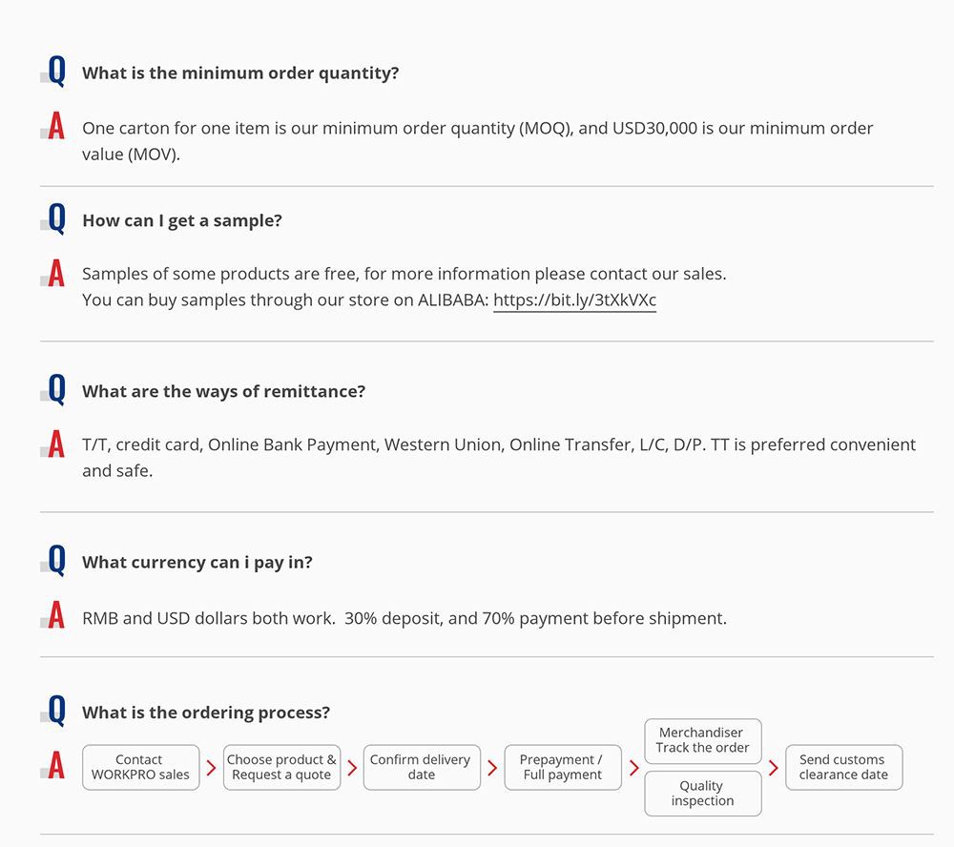The image size is (954, 847).
Task: Select the Send customs clearance date step
Action: point(843,767)
